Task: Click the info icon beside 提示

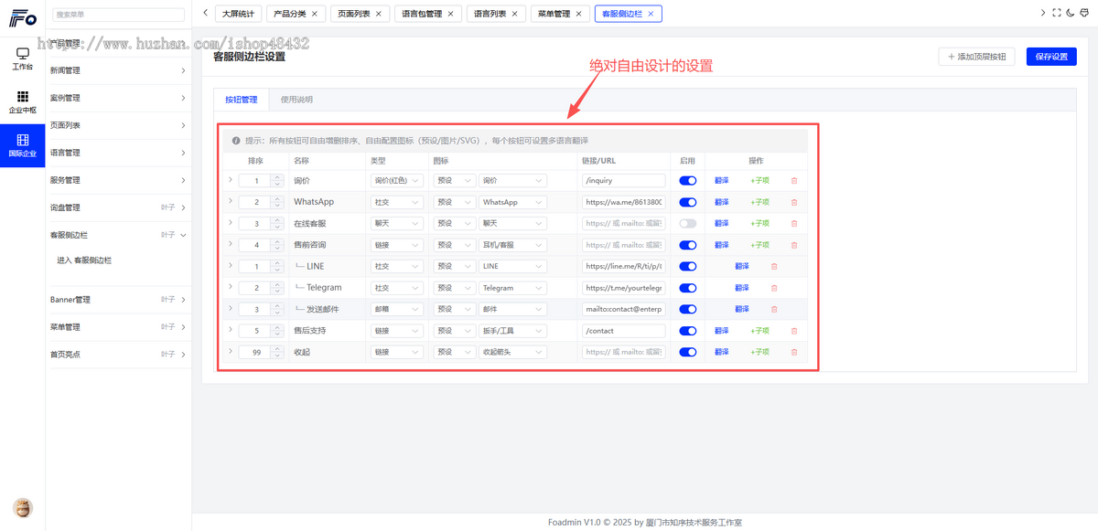Action: point(236,141)
